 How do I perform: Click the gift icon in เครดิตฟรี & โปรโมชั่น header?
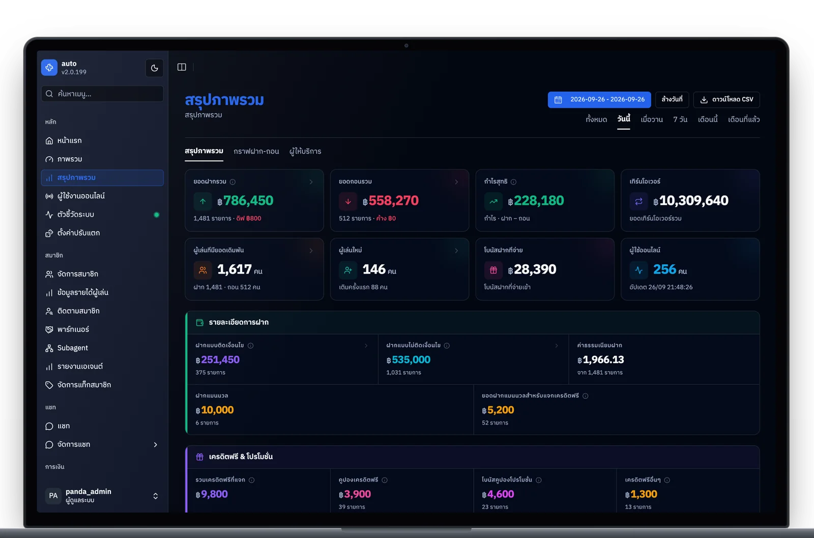tap(200, 457)
